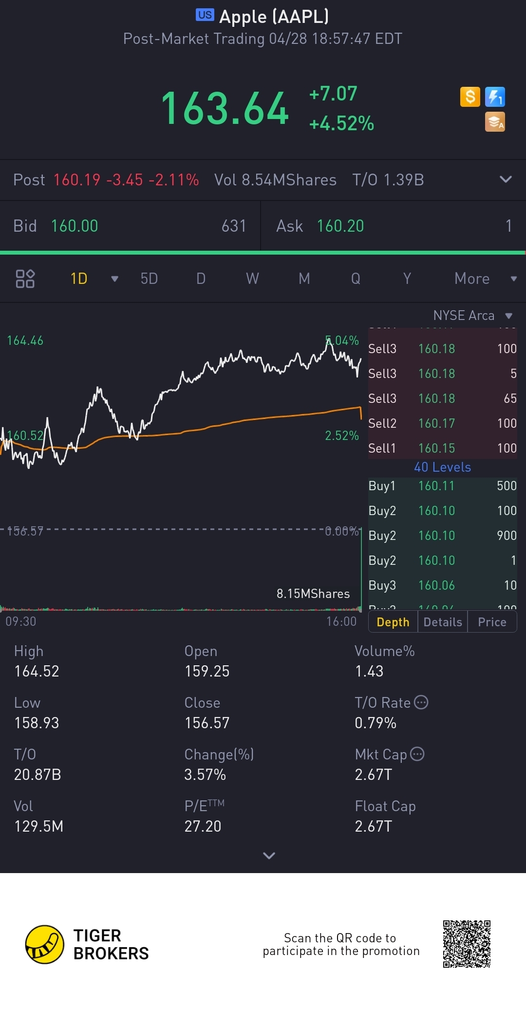
Task: Select the M monthly chart timeframe
Action: click(x=304, y=279)
